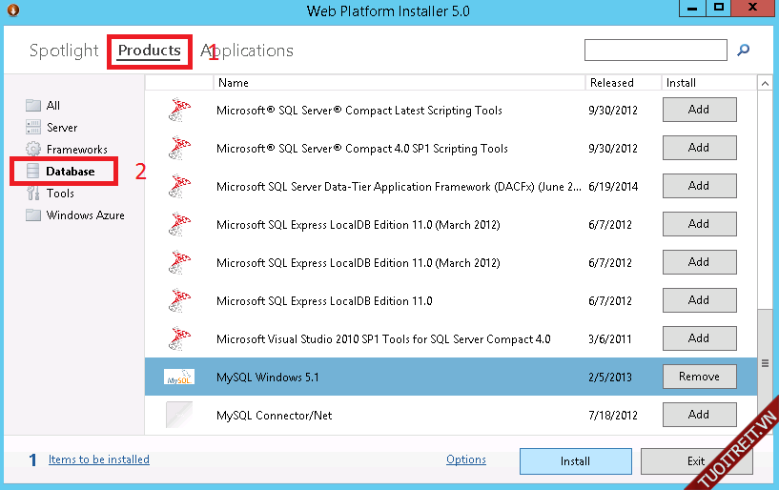Select the Frameworks gear icon
This screenshot has height=490, width=779.
click(x=33, y=150)
